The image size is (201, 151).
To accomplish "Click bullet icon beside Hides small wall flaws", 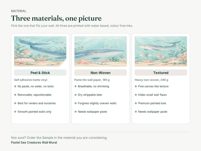I will click(x=136, y=95).
